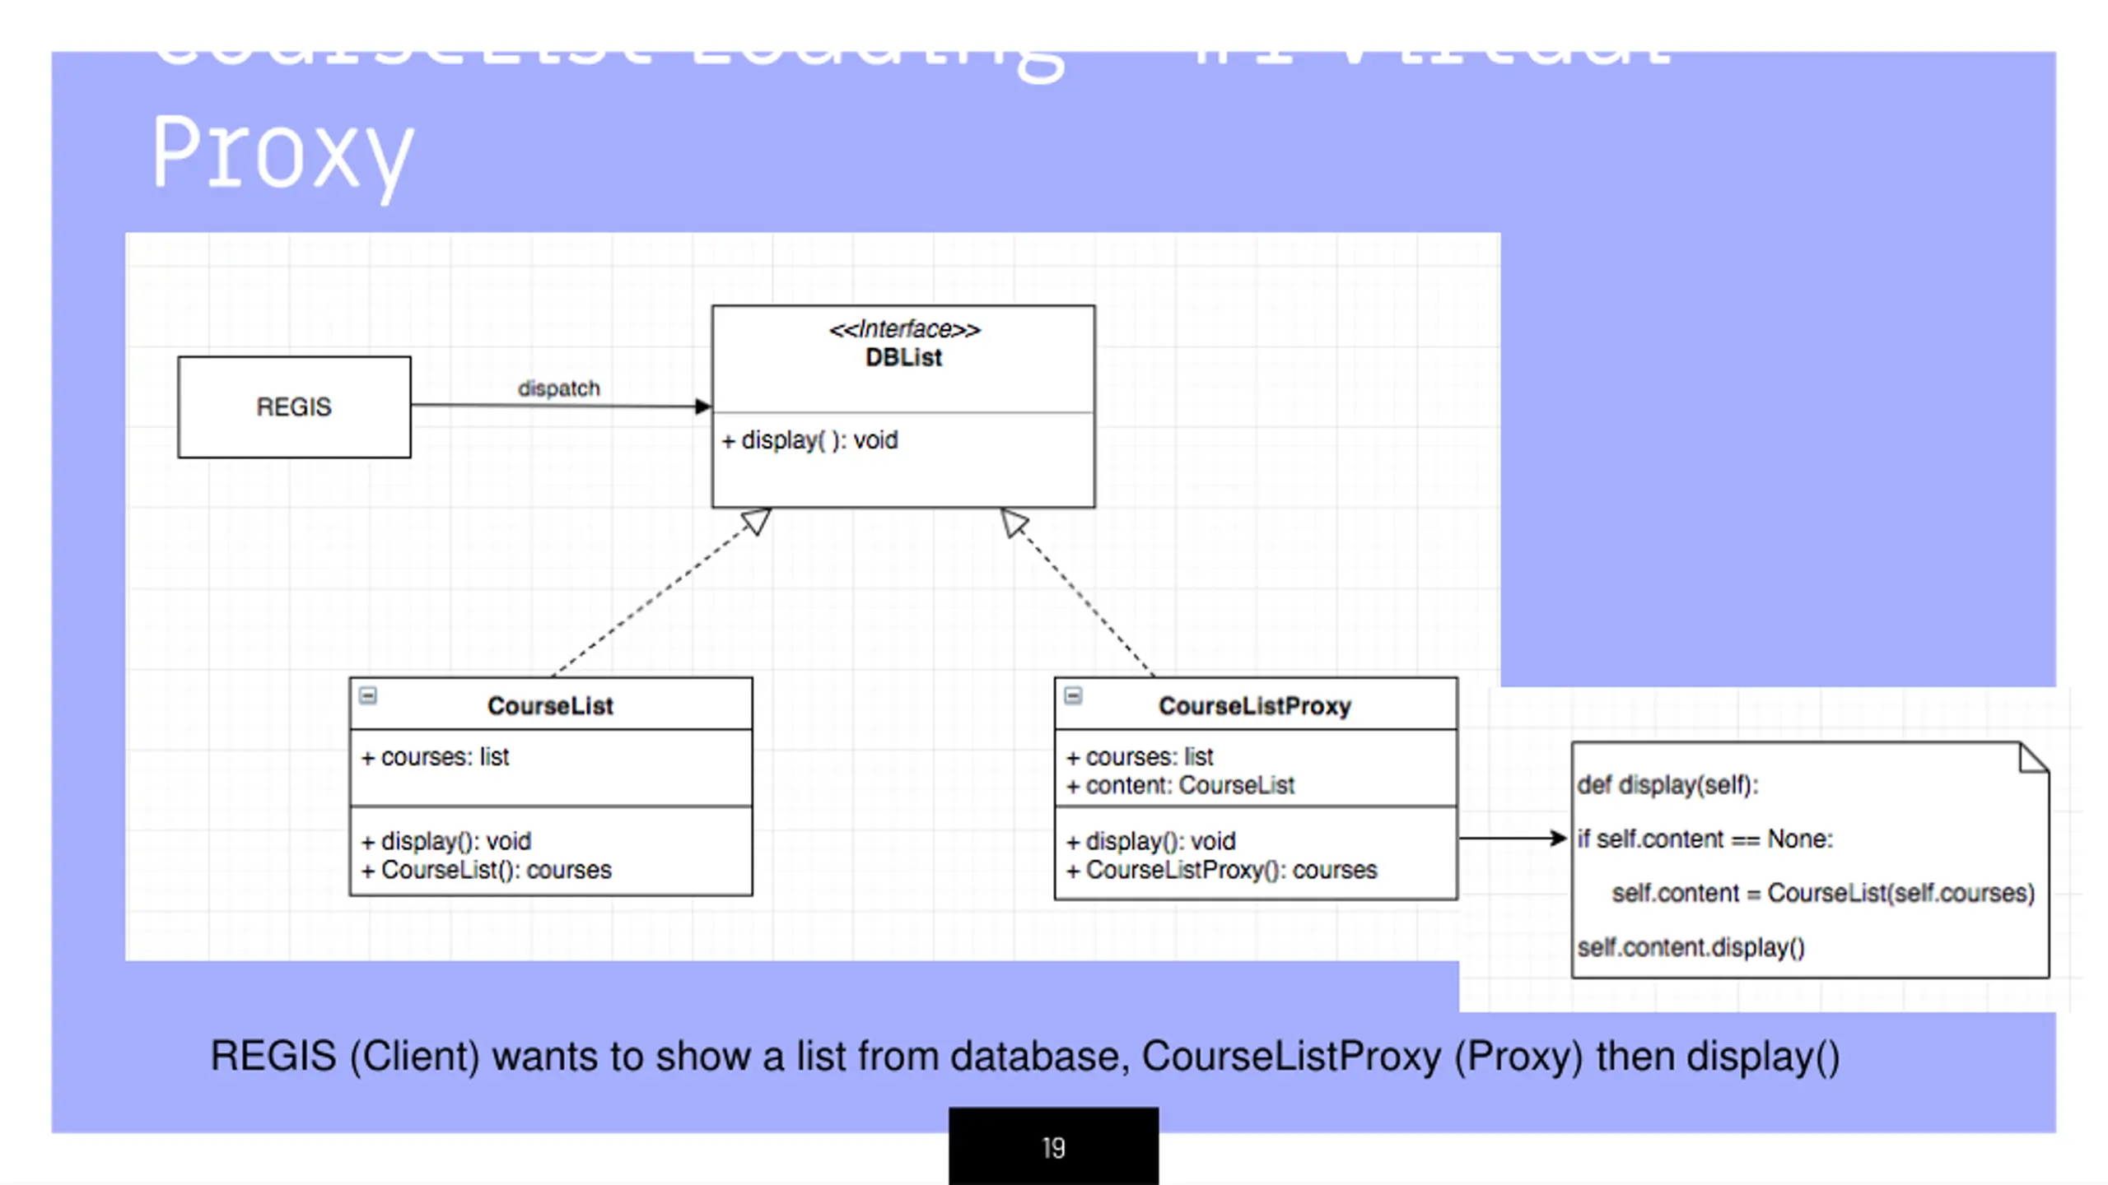2108x1185 pixels.
Task: Click the REGIS box
Action: (294, 407)
